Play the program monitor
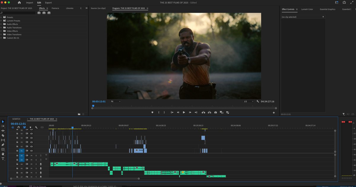Screen dimensions: 356x187 pos(184,112)
